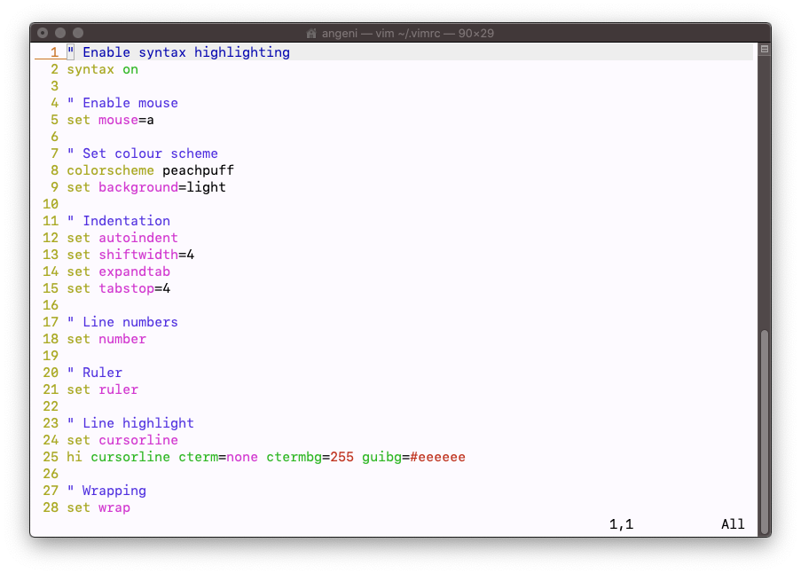Click the 'Line numbers' comment

click(x=122, y=323)
